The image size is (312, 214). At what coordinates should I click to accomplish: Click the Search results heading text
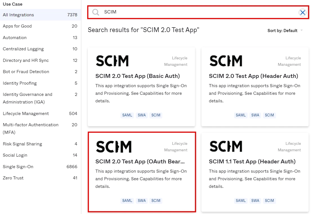coord(143,30)
